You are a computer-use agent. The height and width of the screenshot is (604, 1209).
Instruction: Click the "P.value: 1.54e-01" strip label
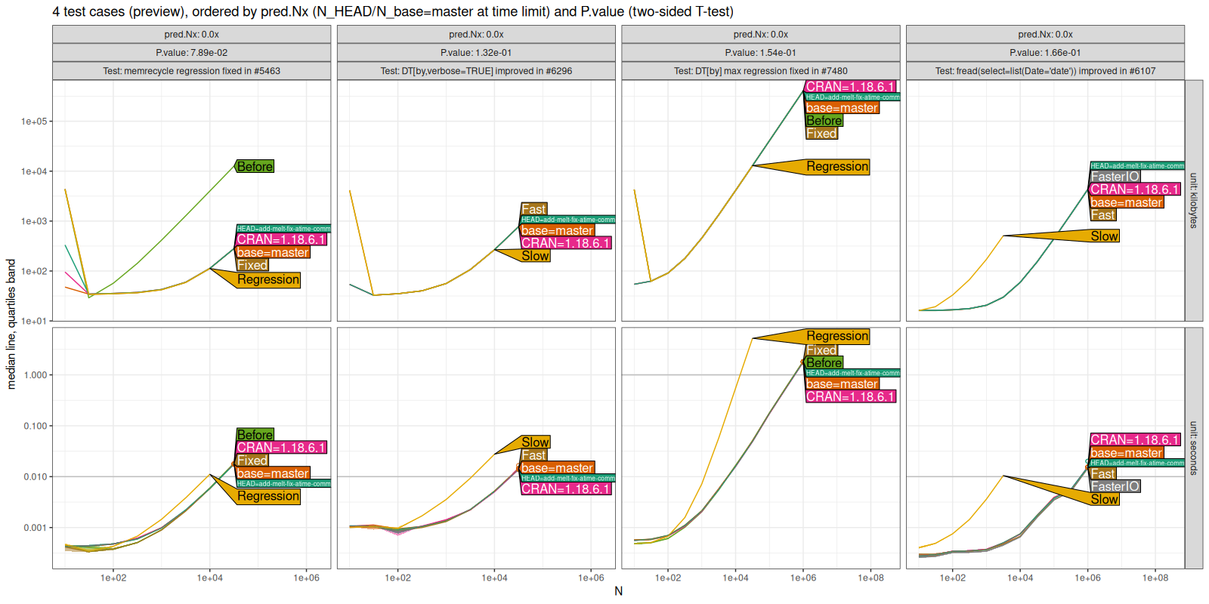(x=761, y=53)
